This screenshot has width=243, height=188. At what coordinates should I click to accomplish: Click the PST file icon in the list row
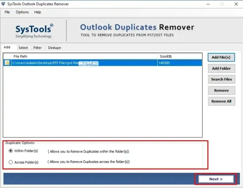click(x=7, y=63)
